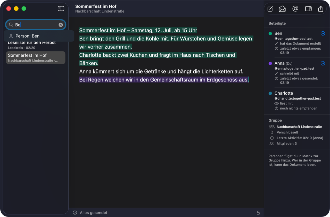The width and height of the screenshot is (330, 217).
Task: Click the group icon beside 'Nachbarschaft Lindenstraße'
Action: [272, 127]
